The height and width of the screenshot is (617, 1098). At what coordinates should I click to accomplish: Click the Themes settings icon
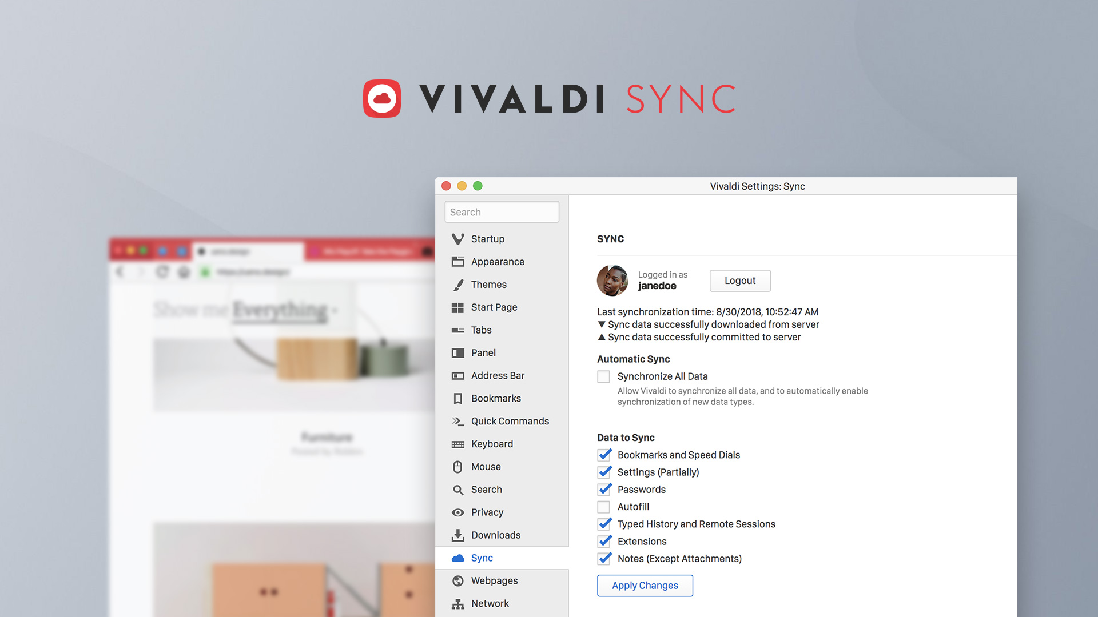457,284
